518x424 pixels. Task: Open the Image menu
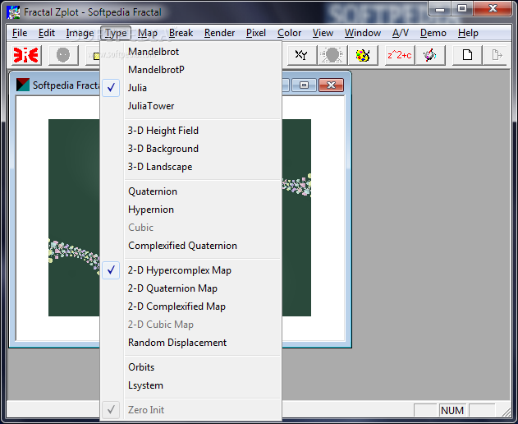tap(80, 33)
